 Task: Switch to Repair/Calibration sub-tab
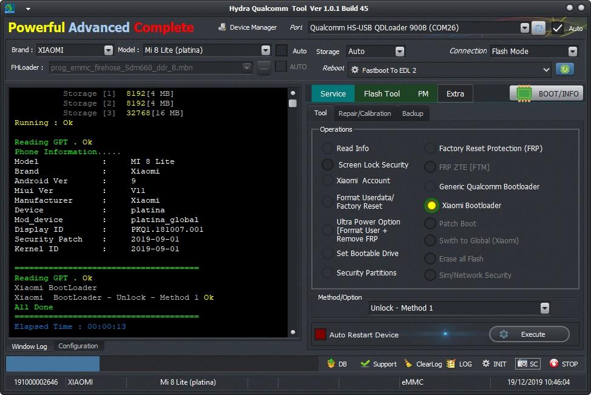(365, 113)
